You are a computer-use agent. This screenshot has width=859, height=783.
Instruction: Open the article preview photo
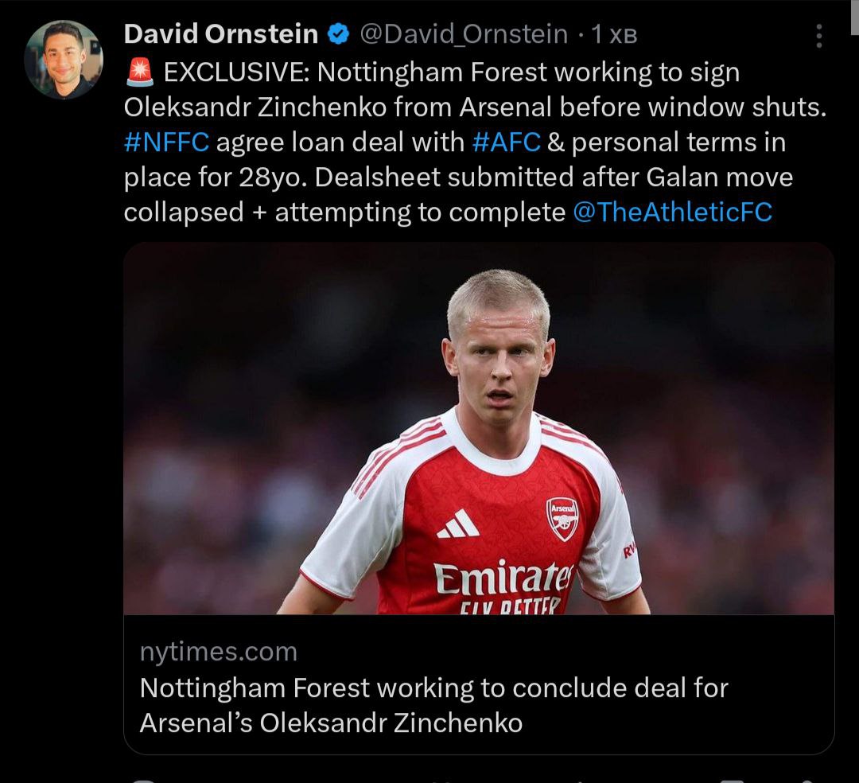(478, 428)
